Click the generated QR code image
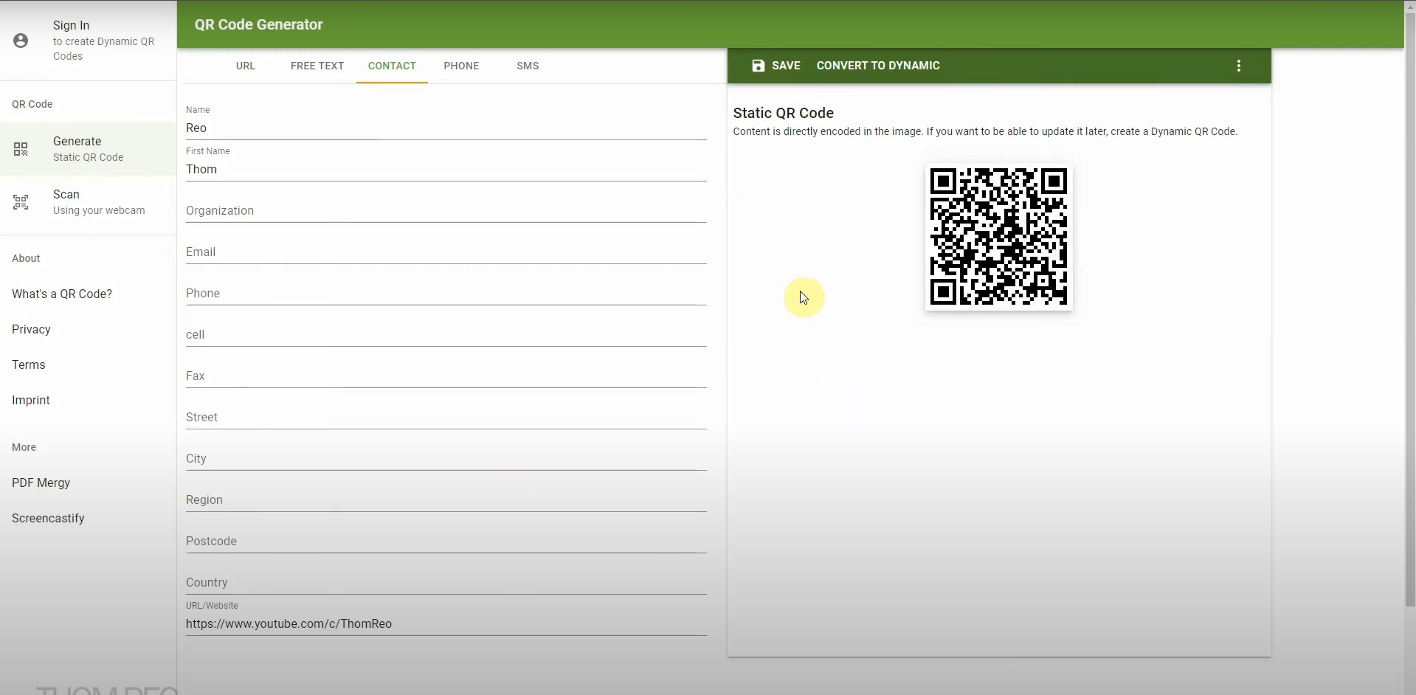Image resolution: width=1416 pixels, height=695 pixels. pos(998,237)
